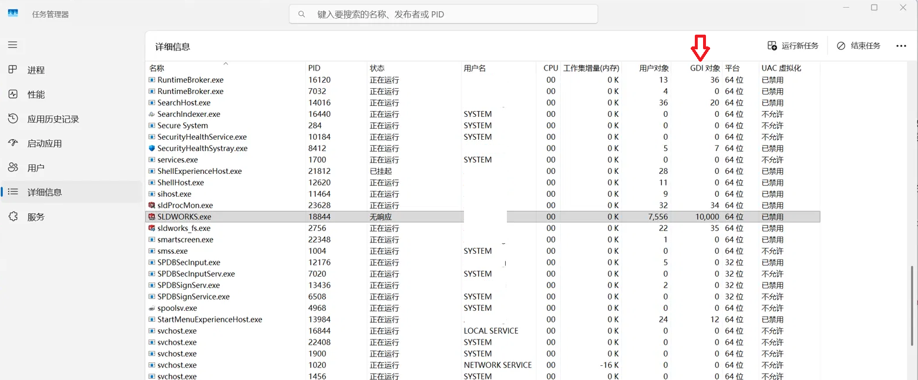The height and width of the screenshot is (380, 918).
Task: Open the hamburger navigation menu
Action: pyautogui.click(x=12, y=45)
